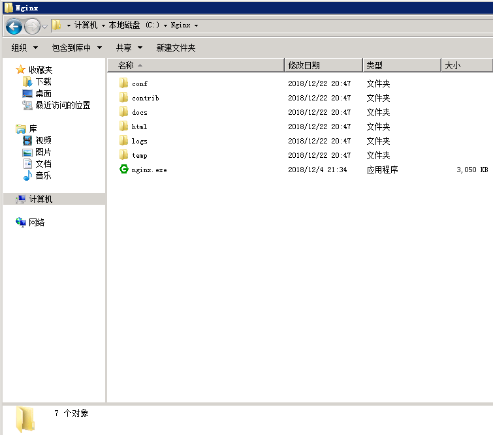Click folder icon in title bar
493x435 pixels.
(x=8, y=8)
